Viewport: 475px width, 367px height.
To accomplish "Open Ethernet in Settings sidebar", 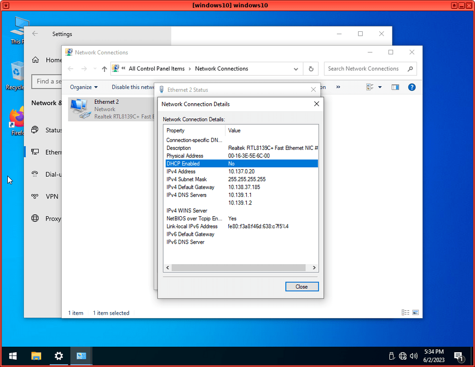I will 46,152.
